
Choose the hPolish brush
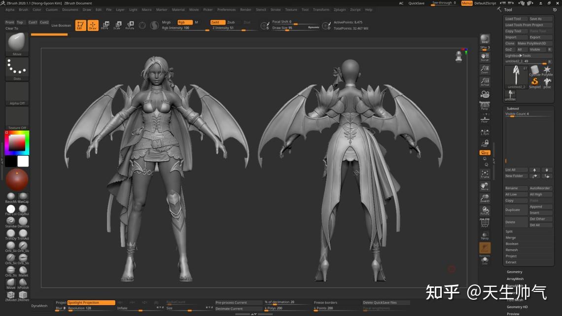23,283
